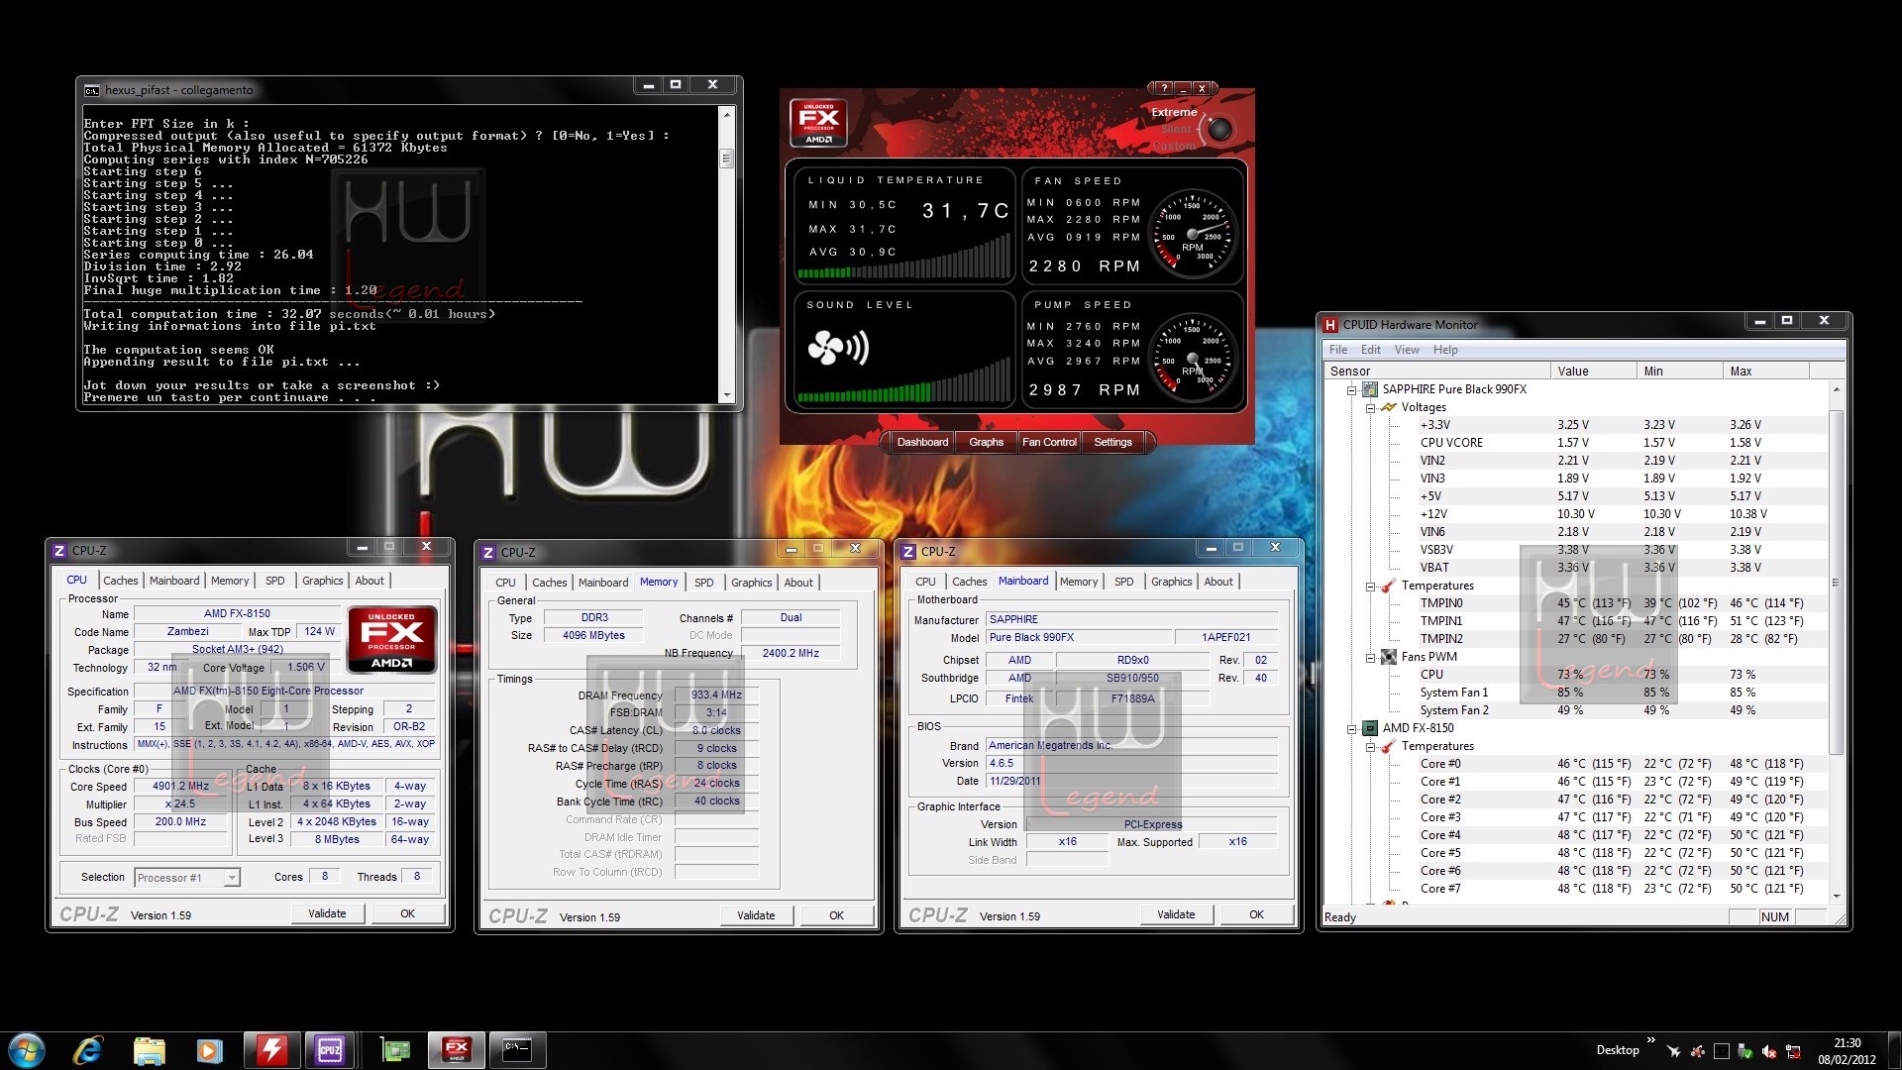The height and width of the screenshot is (1070, 1902).
Task: Click the Fans PWM fan icon in tree
Action: coord(1389,657)
